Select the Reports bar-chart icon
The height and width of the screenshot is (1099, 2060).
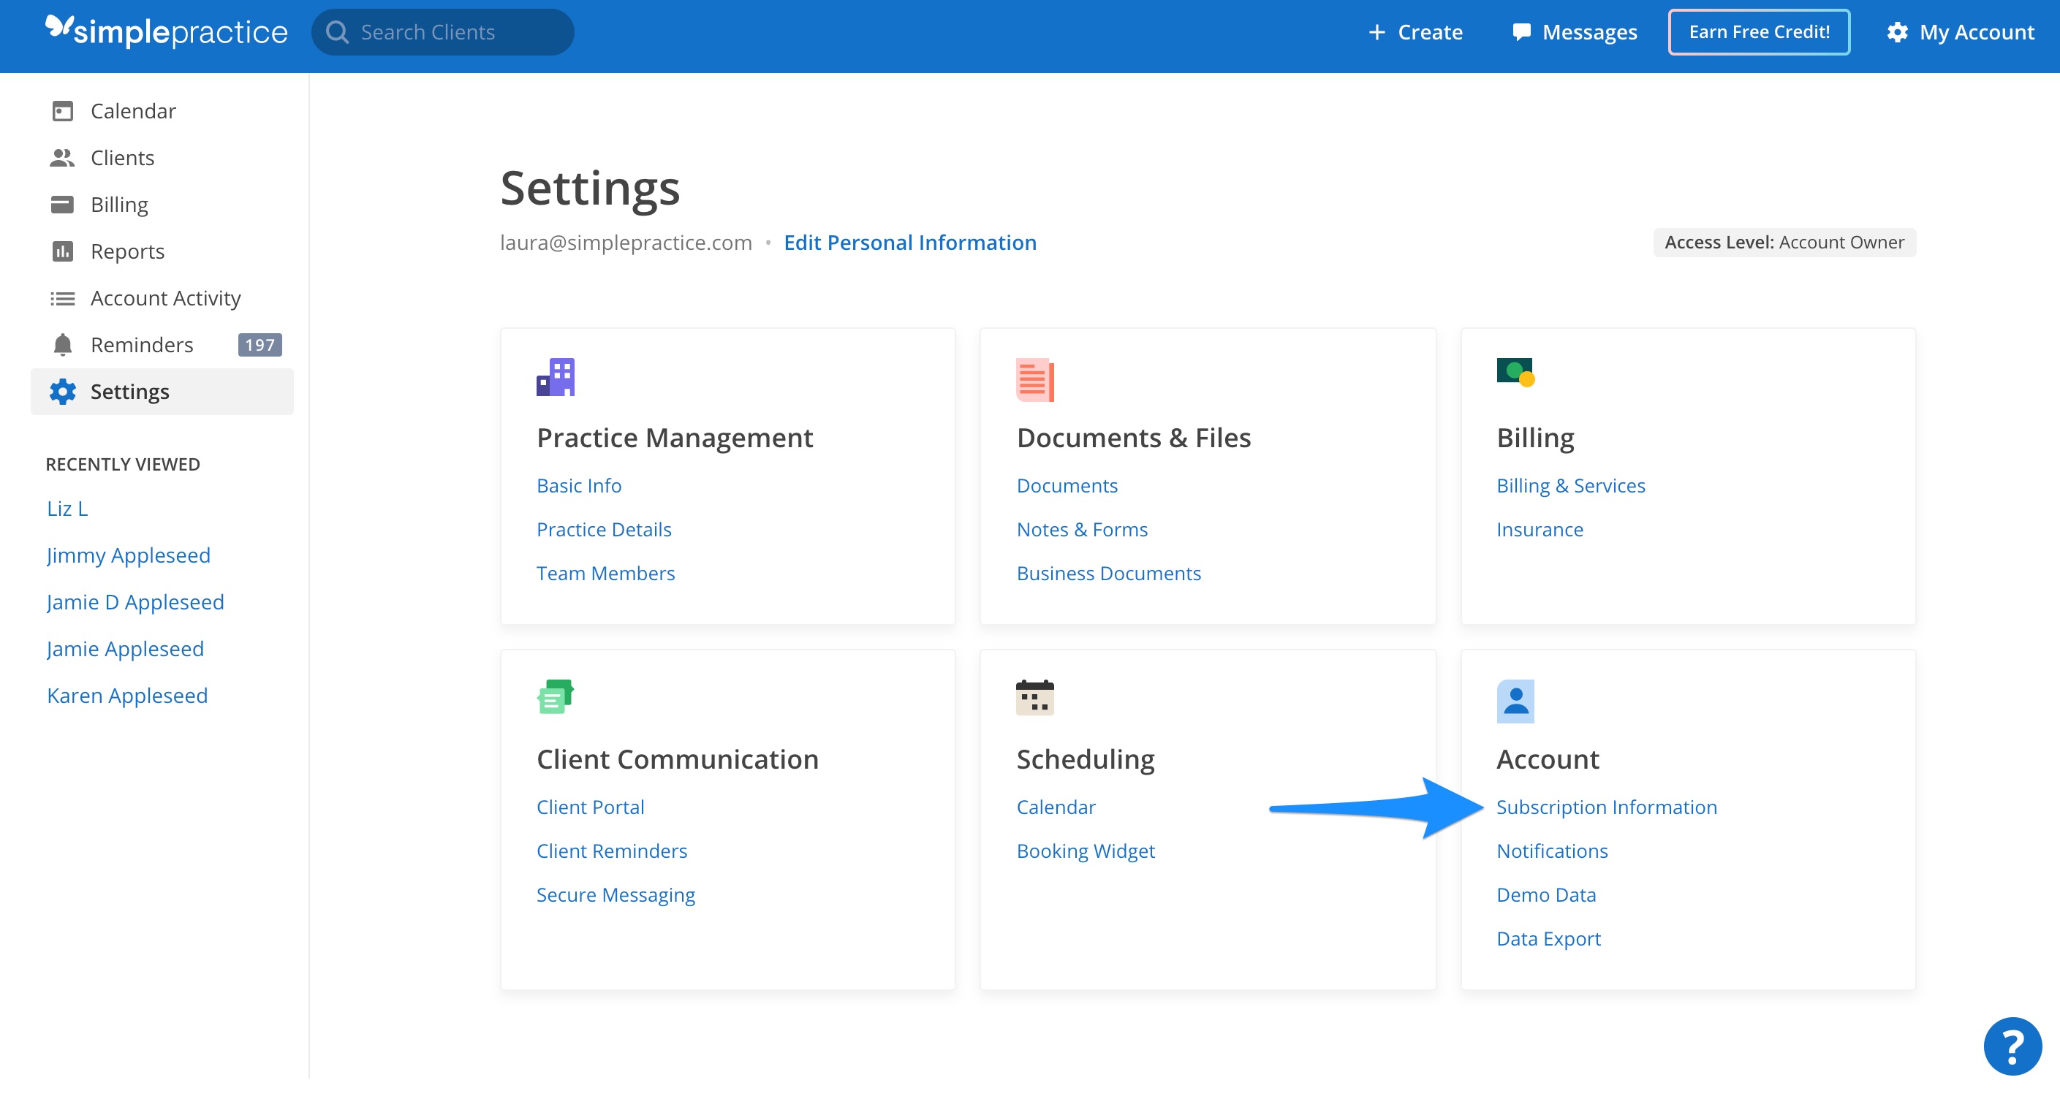63,251
